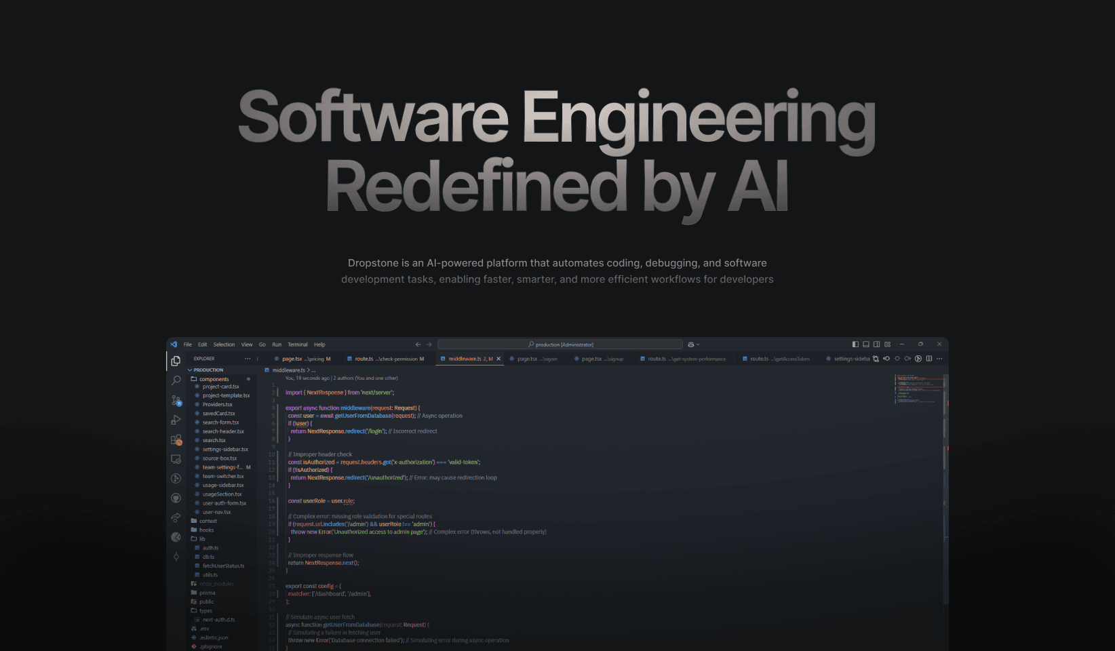The image size is (1115, 651).
Task: Open the Live Share arrow icon in activity bar
Action: 176,517
